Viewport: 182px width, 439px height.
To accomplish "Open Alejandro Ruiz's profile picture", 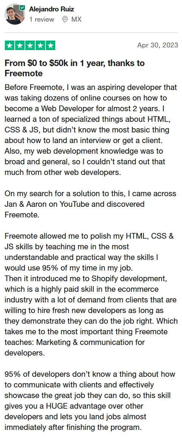I will tap(15, 14).
